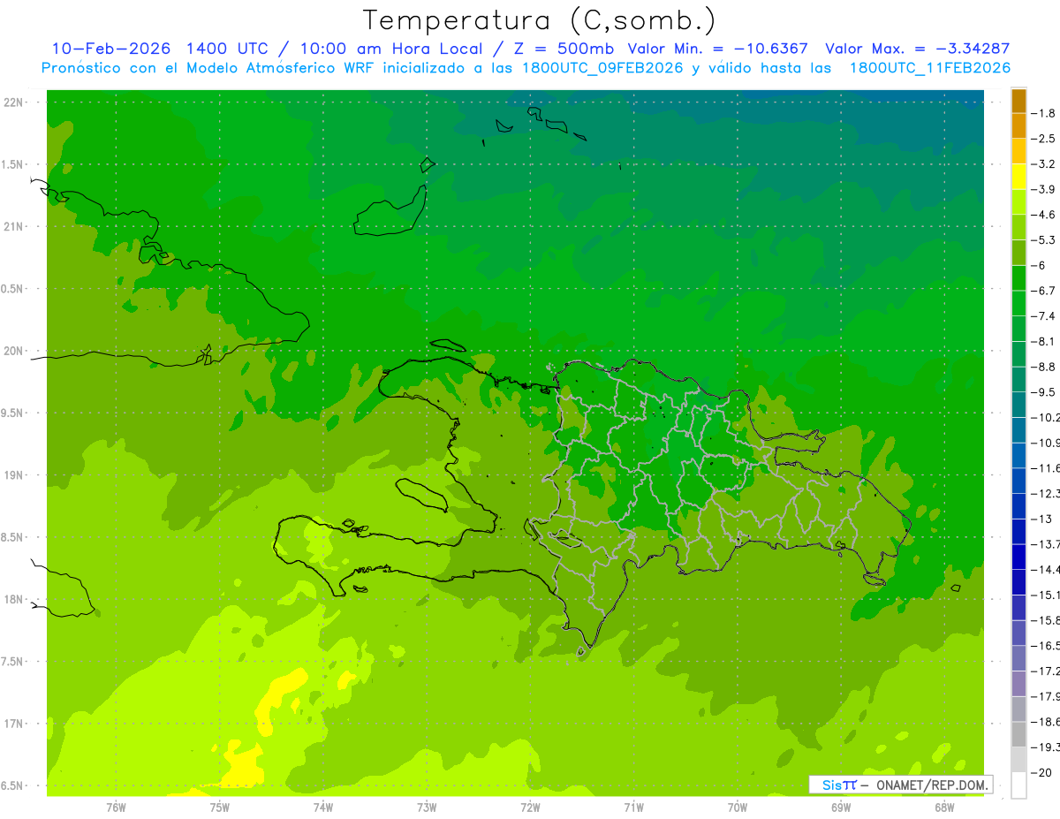This screenshot has height=819, width=1060.
Task: Select the "20N" latitude axis label
Action: tap(14, 352)
